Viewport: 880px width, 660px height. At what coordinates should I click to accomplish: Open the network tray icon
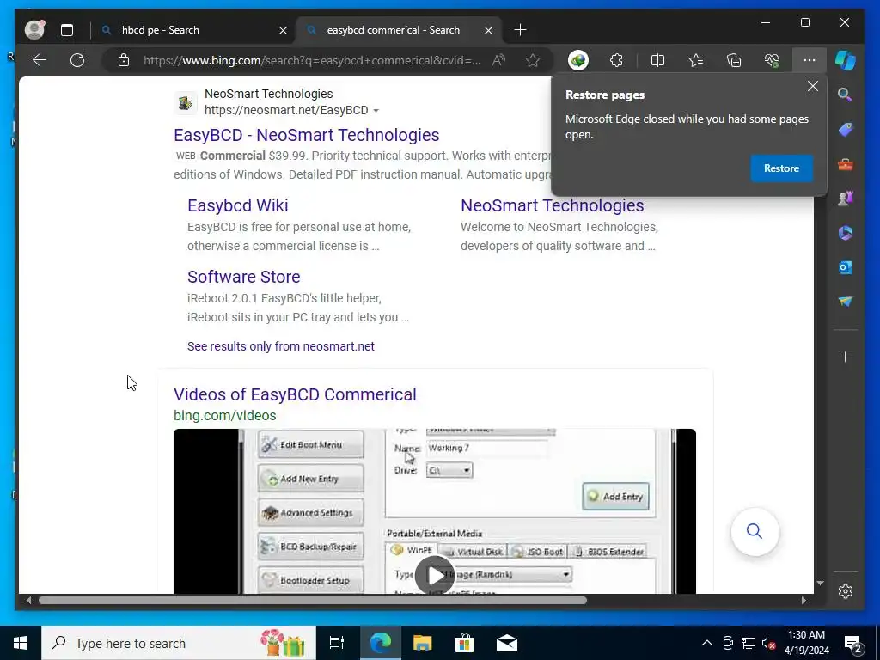(749, 643)
